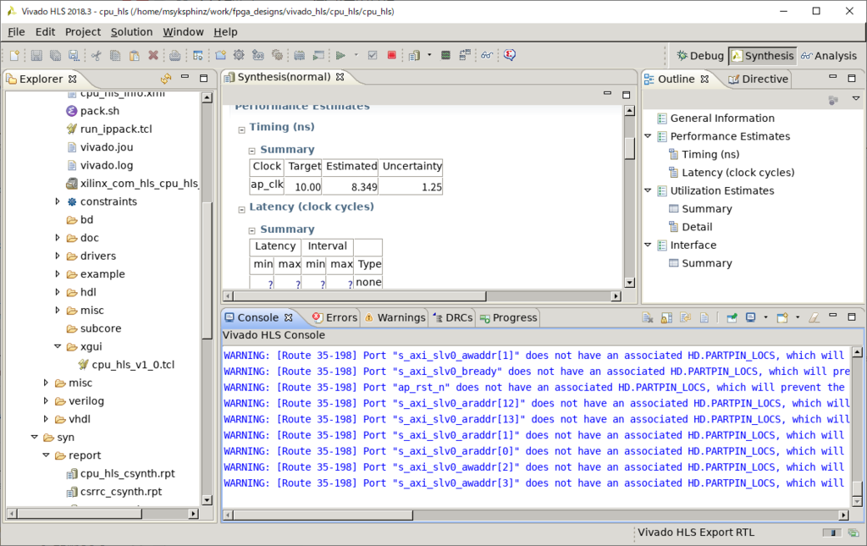Collapse the syn folder
The width and height of the screenshot is (867, 546).
coord(34,437)
